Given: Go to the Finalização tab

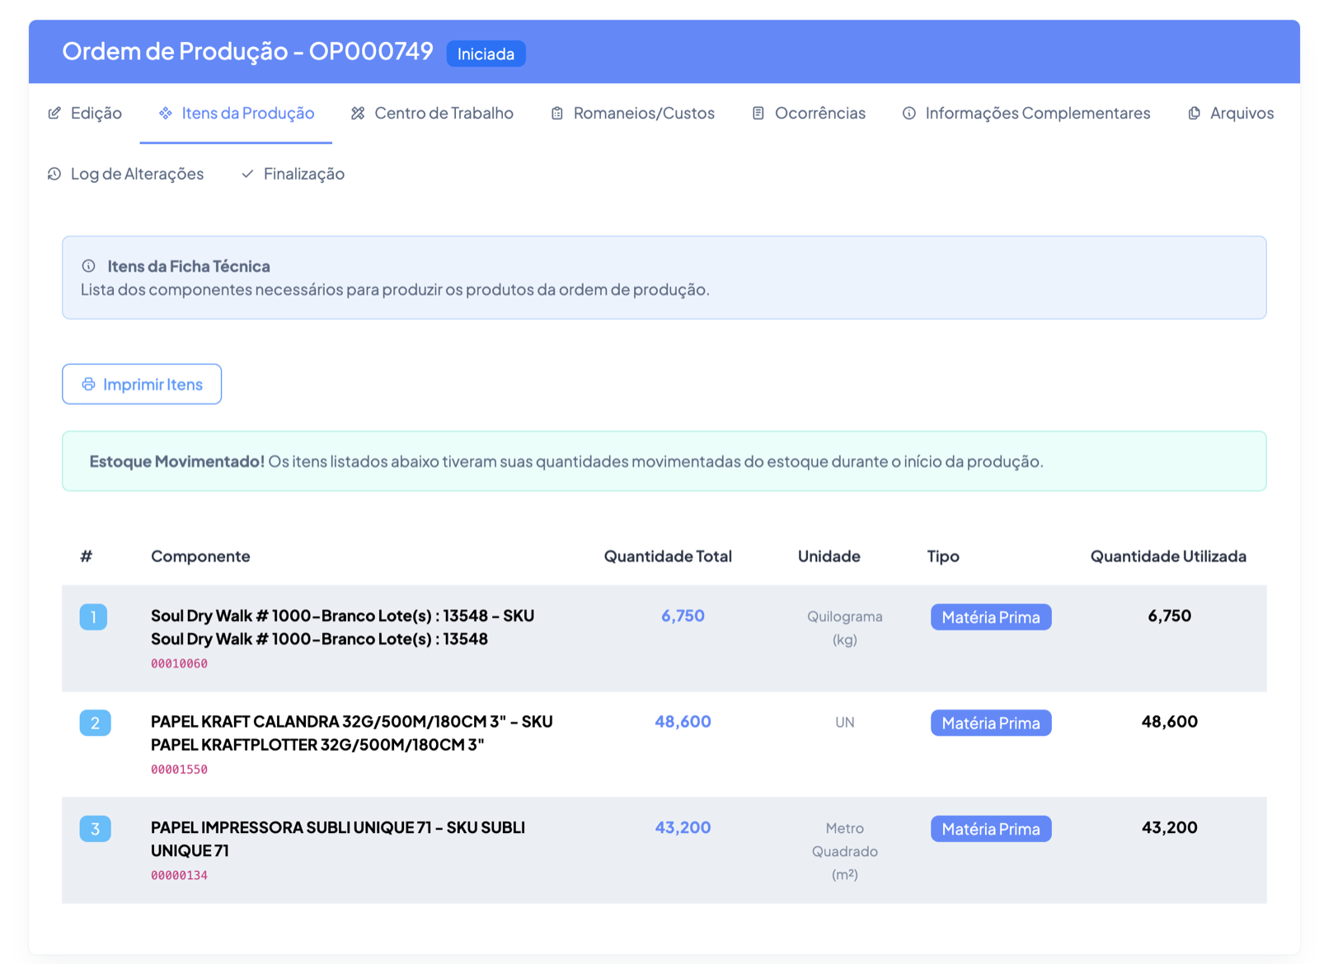Looking at the screenshot, I should point(293,174).
